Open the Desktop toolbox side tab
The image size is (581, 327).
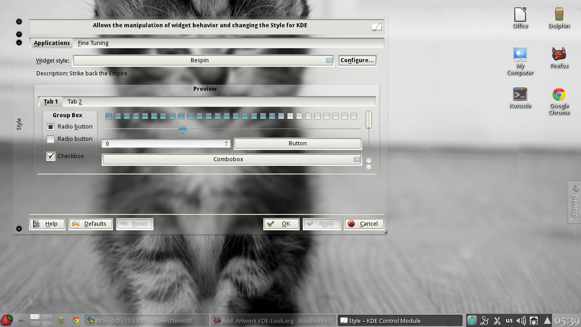[575, 202]
